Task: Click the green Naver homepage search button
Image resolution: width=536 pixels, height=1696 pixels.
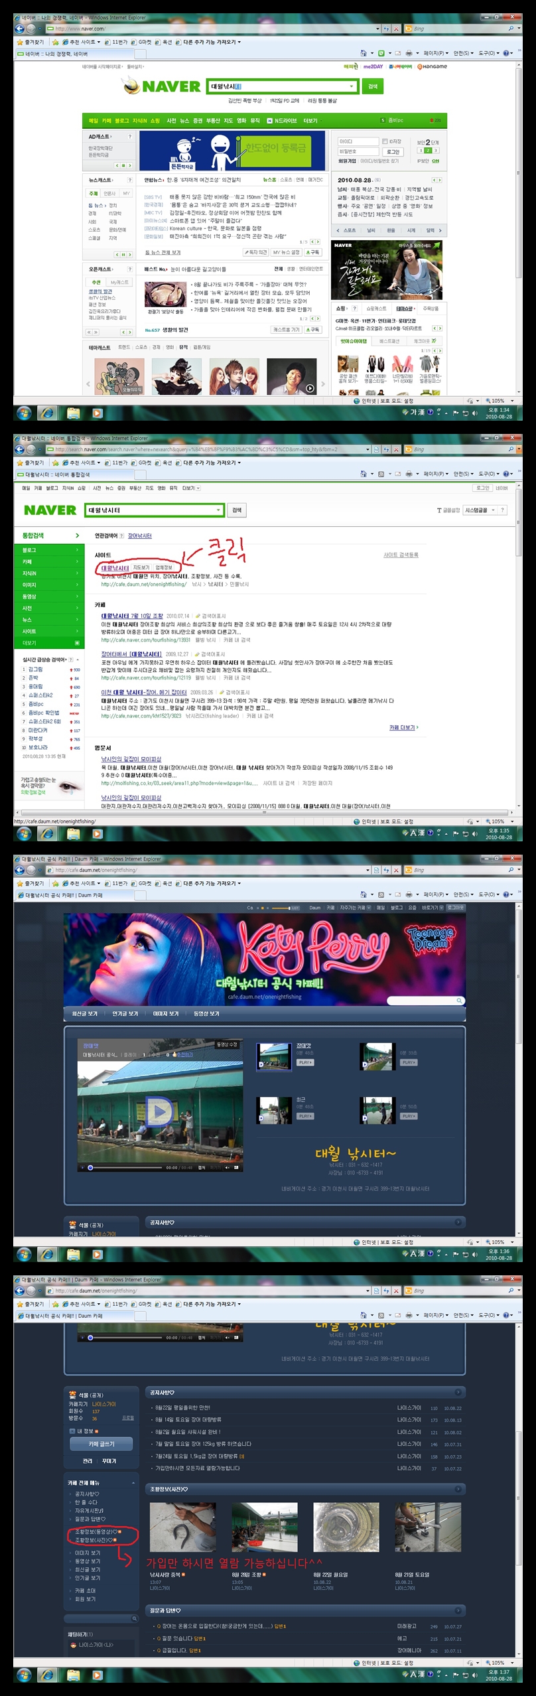Action: click(372, 86)
